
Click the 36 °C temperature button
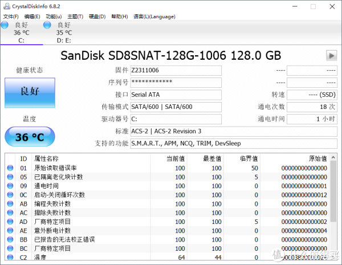[30, 137]
